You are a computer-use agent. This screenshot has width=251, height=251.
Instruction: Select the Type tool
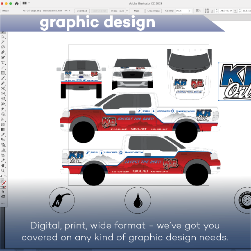coord(3,63)
